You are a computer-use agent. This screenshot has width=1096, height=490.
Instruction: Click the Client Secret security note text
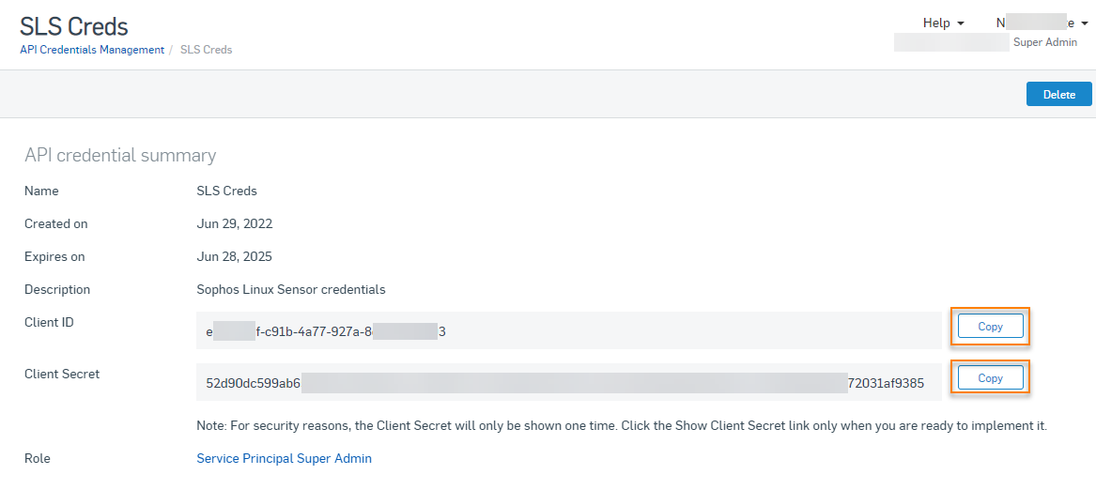tap(621, 425)
